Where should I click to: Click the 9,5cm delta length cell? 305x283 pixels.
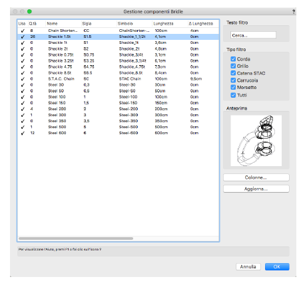[196, 79]
